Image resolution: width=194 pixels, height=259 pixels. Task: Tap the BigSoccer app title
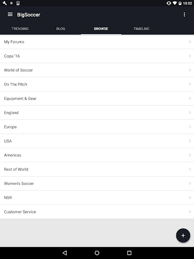tap(28, 15)
